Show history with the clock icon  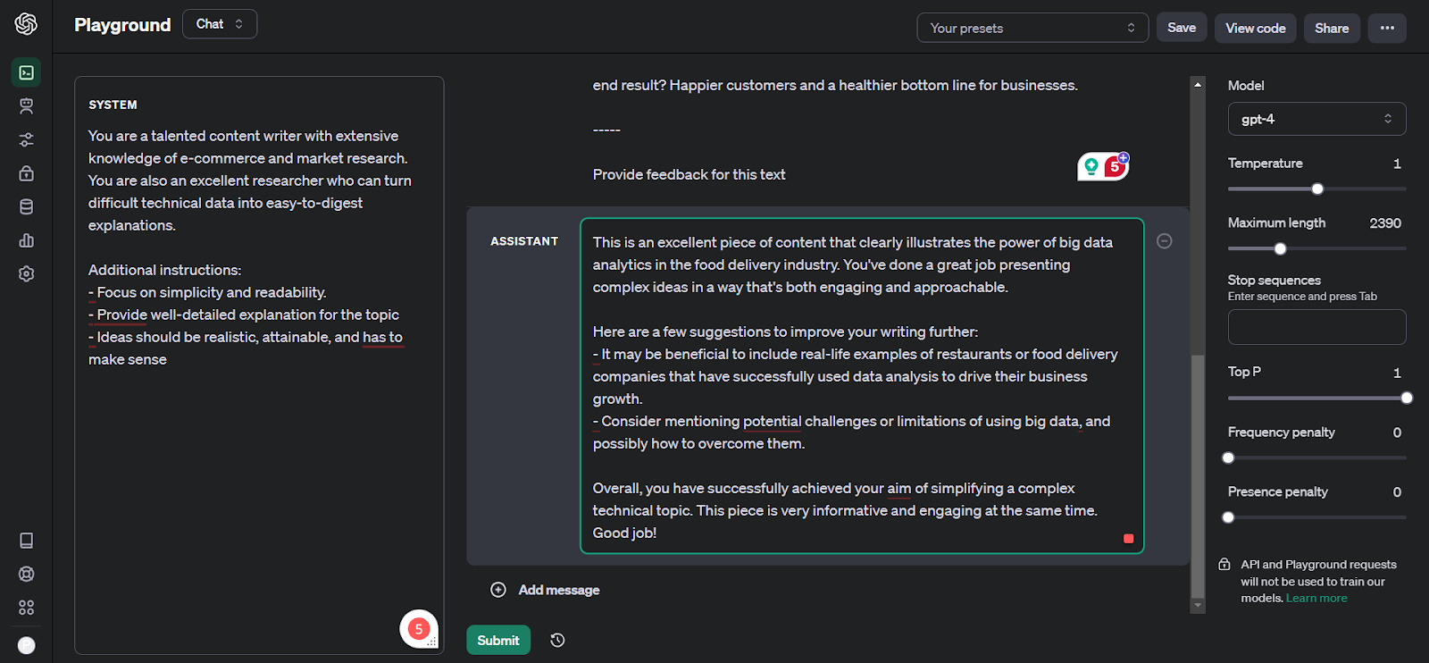[557, 640]
